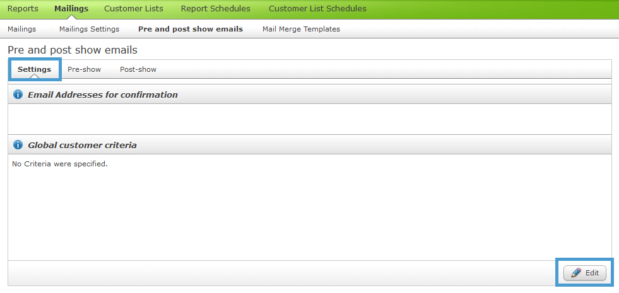Click Global customer criteria section header
The image size is (619, 293).
82,145
